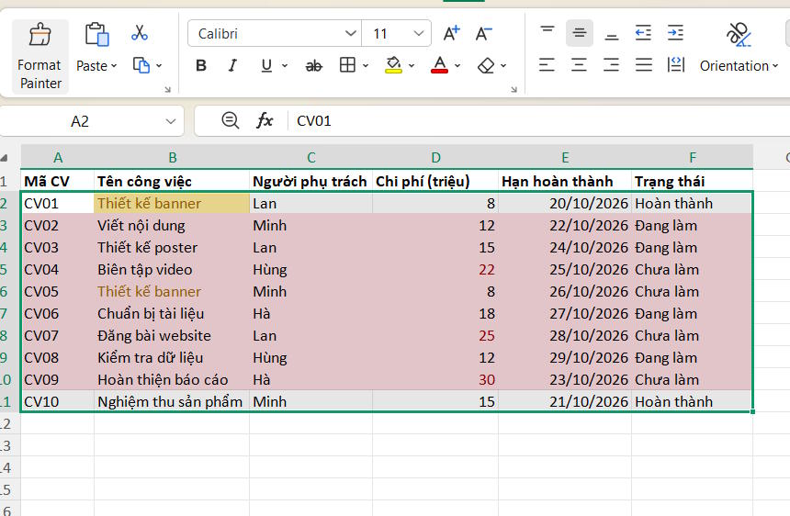Open font group dialog launcher
790x516 pixels.
[513, 90]
